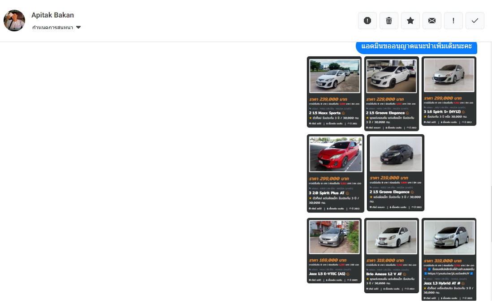Image resolution: width=492 pixels, height=303 pixels.
Task: Click the Apitak Bakan contact name
Action: point(52,15)
